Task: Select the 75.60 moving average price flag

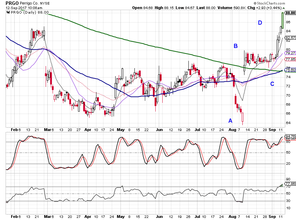Action: point(290,70)
